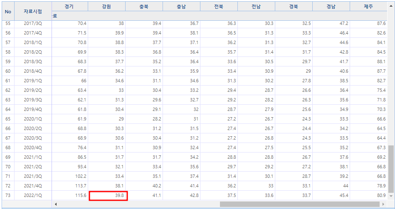Image resolution: width=395 pixels, height=209 pixels.
Task: Click the 2021/4Q date cell
Action: point(33,186)
